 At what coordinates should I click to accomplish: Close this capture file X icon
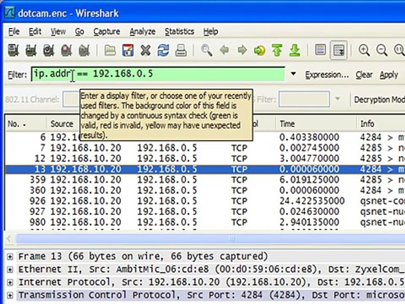(x=146, y=50)
